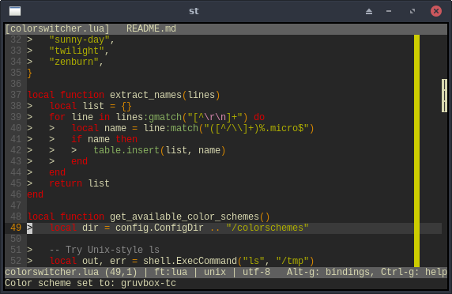The height and width of the screenshot is (294, 452).
Task: Click the scrollbar thumb on the right edge
Action: tap(444, 96)
